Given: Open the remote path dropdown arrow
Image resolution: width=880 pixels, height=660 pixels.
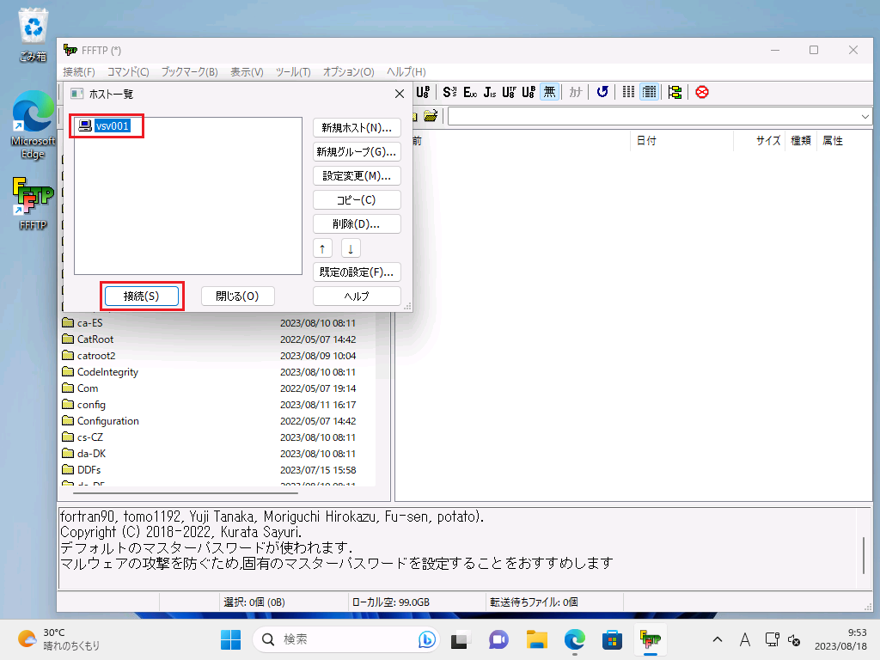Looking at the screenshot, I should [865, 116].
